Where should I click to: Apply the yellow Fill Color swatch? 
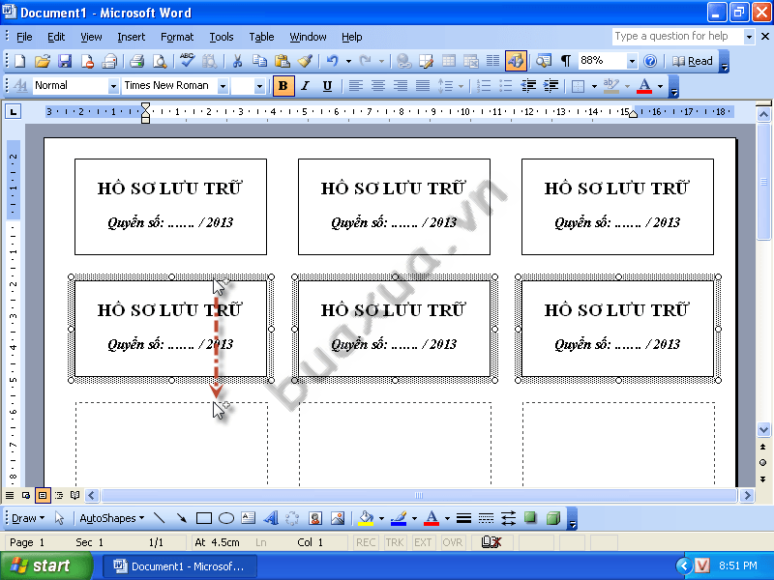click(366, 518)
